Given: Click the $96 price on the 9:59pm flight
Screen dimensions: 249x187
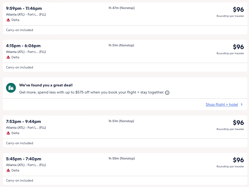Looking at the screenshot, I should tap(238, 10).
